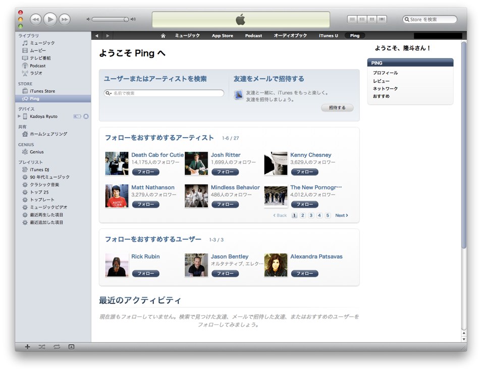
Task: Open the Death Cab for Cutie thumbnail
Action: click(117, 163)
